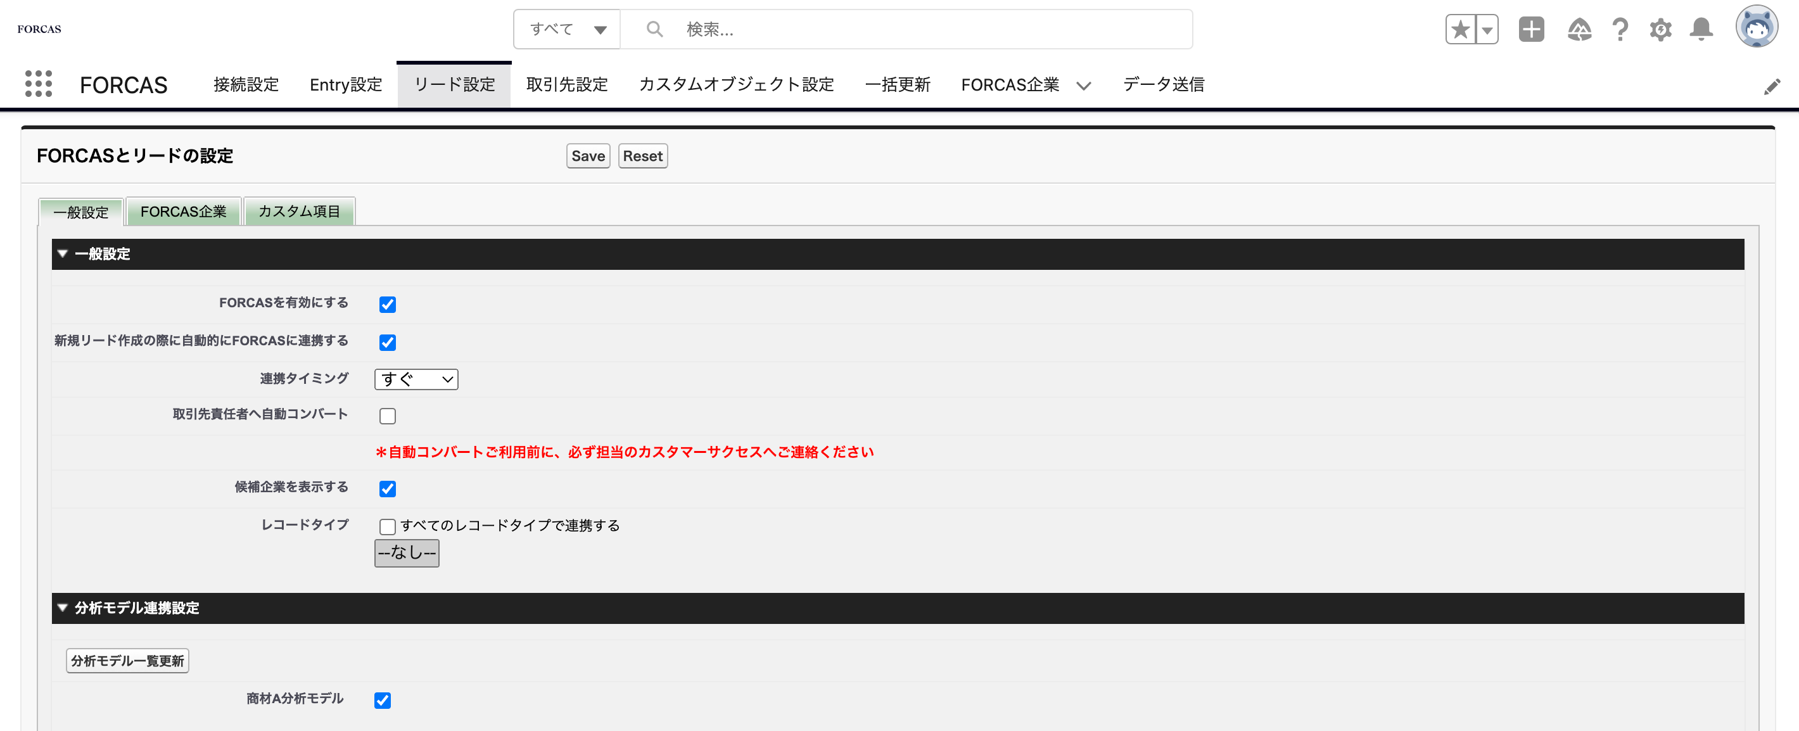Open your user profile avatar

(x=1758, y=27)
